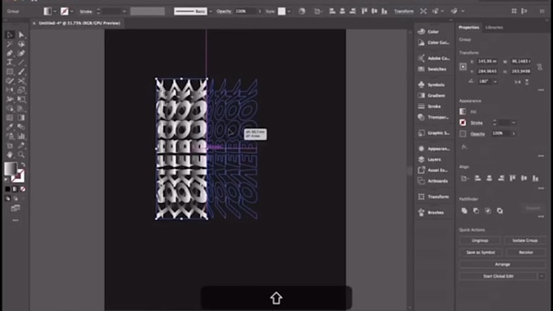The height and width of the screenshot is (311, 553).
Task: Open the Appearance panel in dock
Action: click(x=433, y=149)
